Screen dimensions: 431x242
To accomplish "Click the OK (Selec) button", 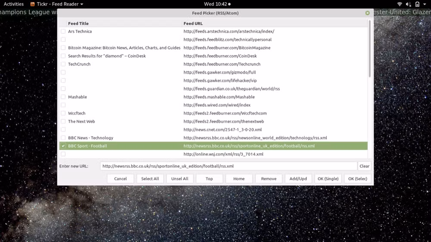I will point(358,179).
